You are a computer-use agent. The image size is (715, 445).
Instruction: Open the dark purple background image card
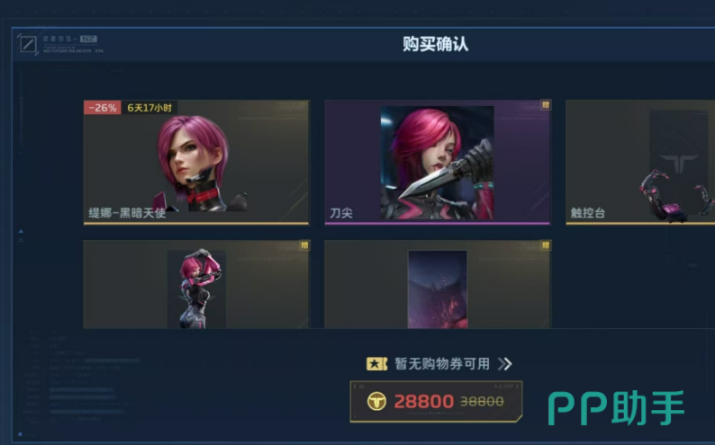(438, 284)
